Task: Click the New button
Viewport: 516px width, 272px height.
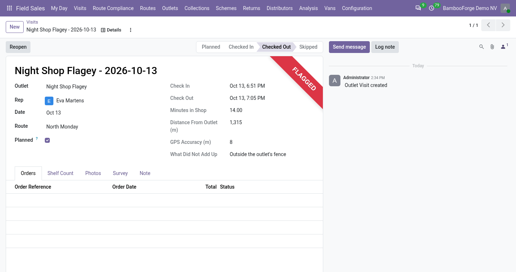Action: [15, 27]
